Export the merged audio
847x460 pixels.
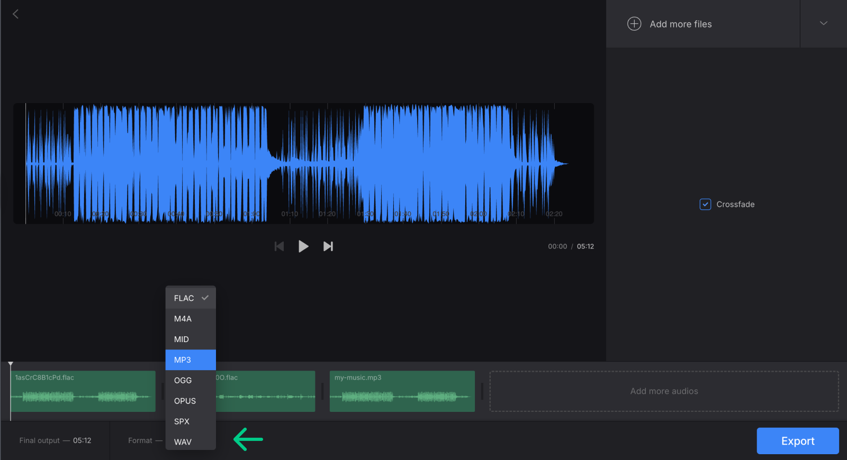[x=798, y=441]
